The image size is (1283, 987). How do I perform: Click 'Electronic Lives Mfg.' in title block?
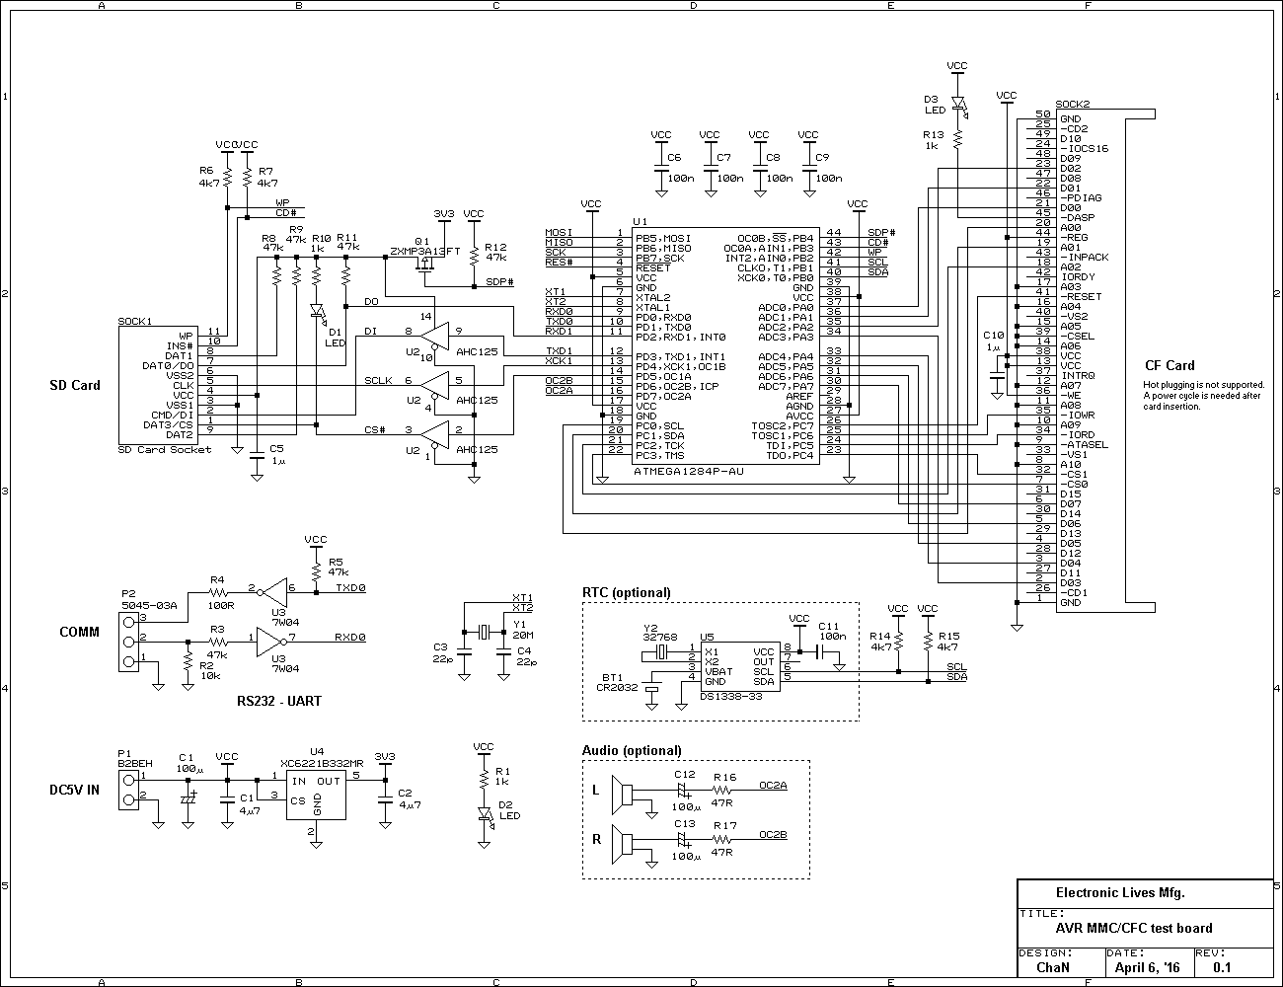(1120, 893)
